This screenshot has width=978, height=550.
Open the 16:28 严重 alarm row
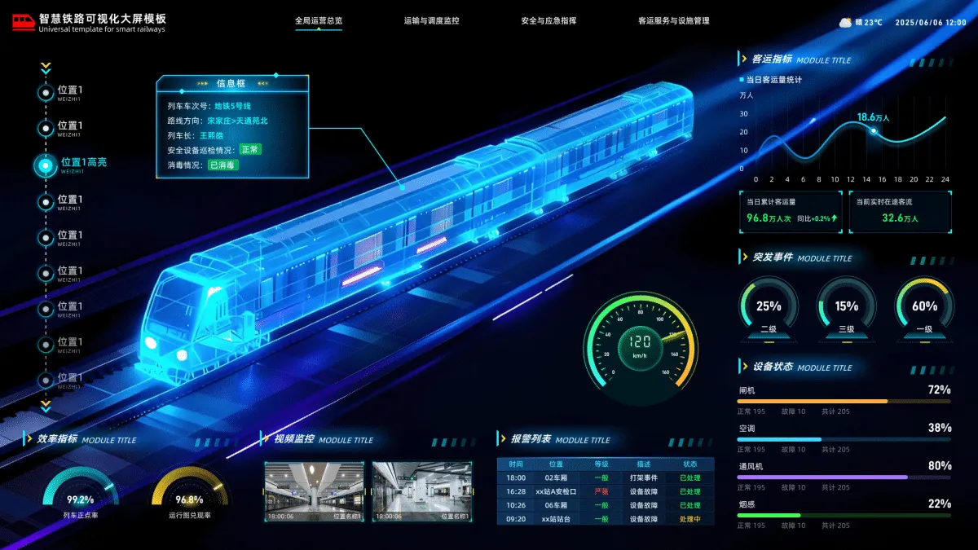click(x=605, y=491)
